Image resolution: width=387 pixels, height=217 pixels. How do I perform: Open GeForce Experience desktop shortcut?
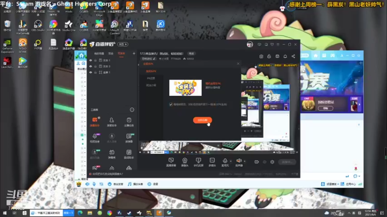point(7,46)
